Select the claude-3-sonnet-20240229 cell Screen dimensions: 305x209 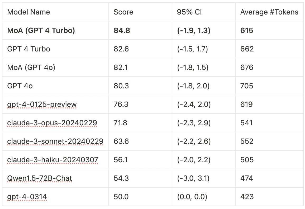click(x=55, y=141)
